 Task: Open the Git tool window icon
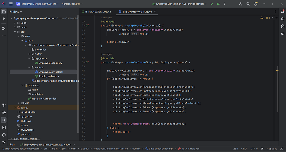click(4, 142)
